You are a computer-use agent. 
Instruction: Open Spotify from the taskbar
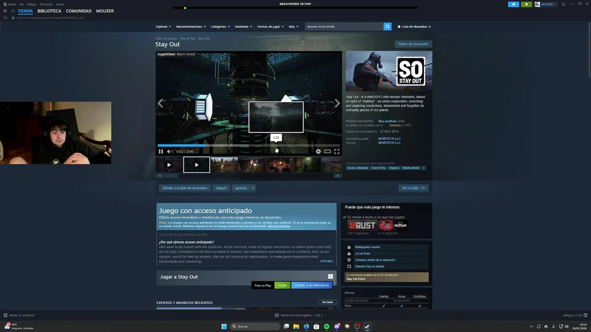click(326, 326)
